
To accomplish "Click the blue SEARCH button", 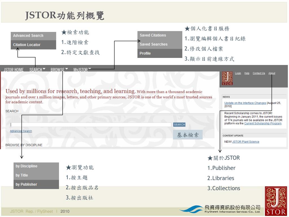I will pyautogui.click(x=179, y=125).
